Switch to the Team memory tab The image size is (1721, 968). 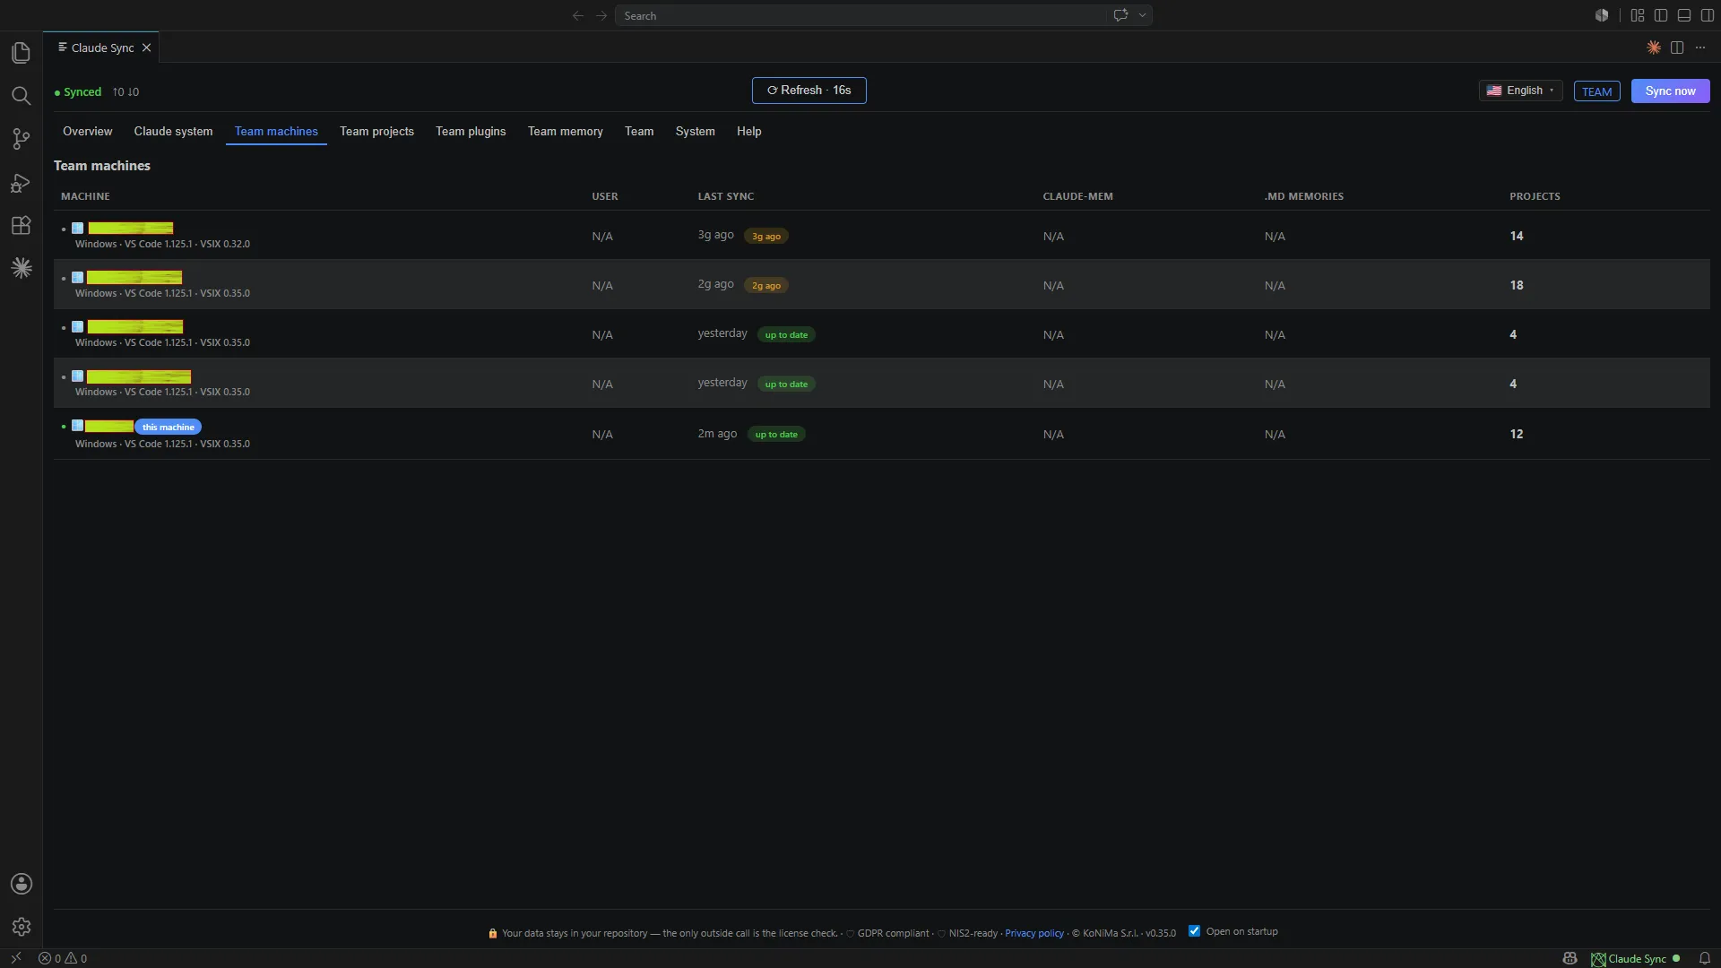click(x=566, y=131)
